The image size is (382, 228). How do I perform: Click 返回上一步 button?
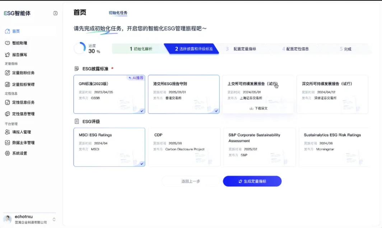pyautogui.click(x=191, y=181)
